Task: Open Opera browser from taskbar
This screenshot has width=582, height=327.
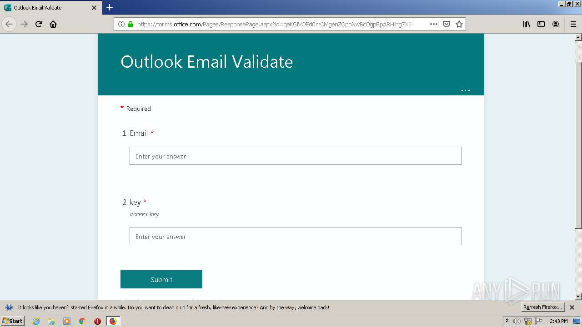Action: coord(97,321)
